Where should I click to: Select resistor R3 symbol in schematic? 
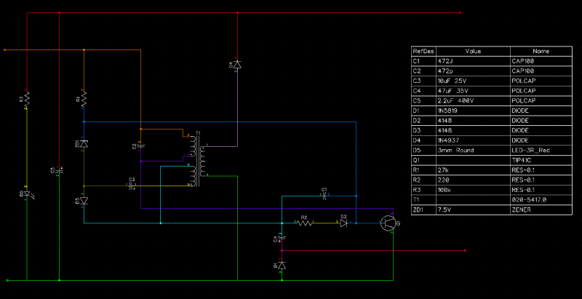[x=27, y=99]
